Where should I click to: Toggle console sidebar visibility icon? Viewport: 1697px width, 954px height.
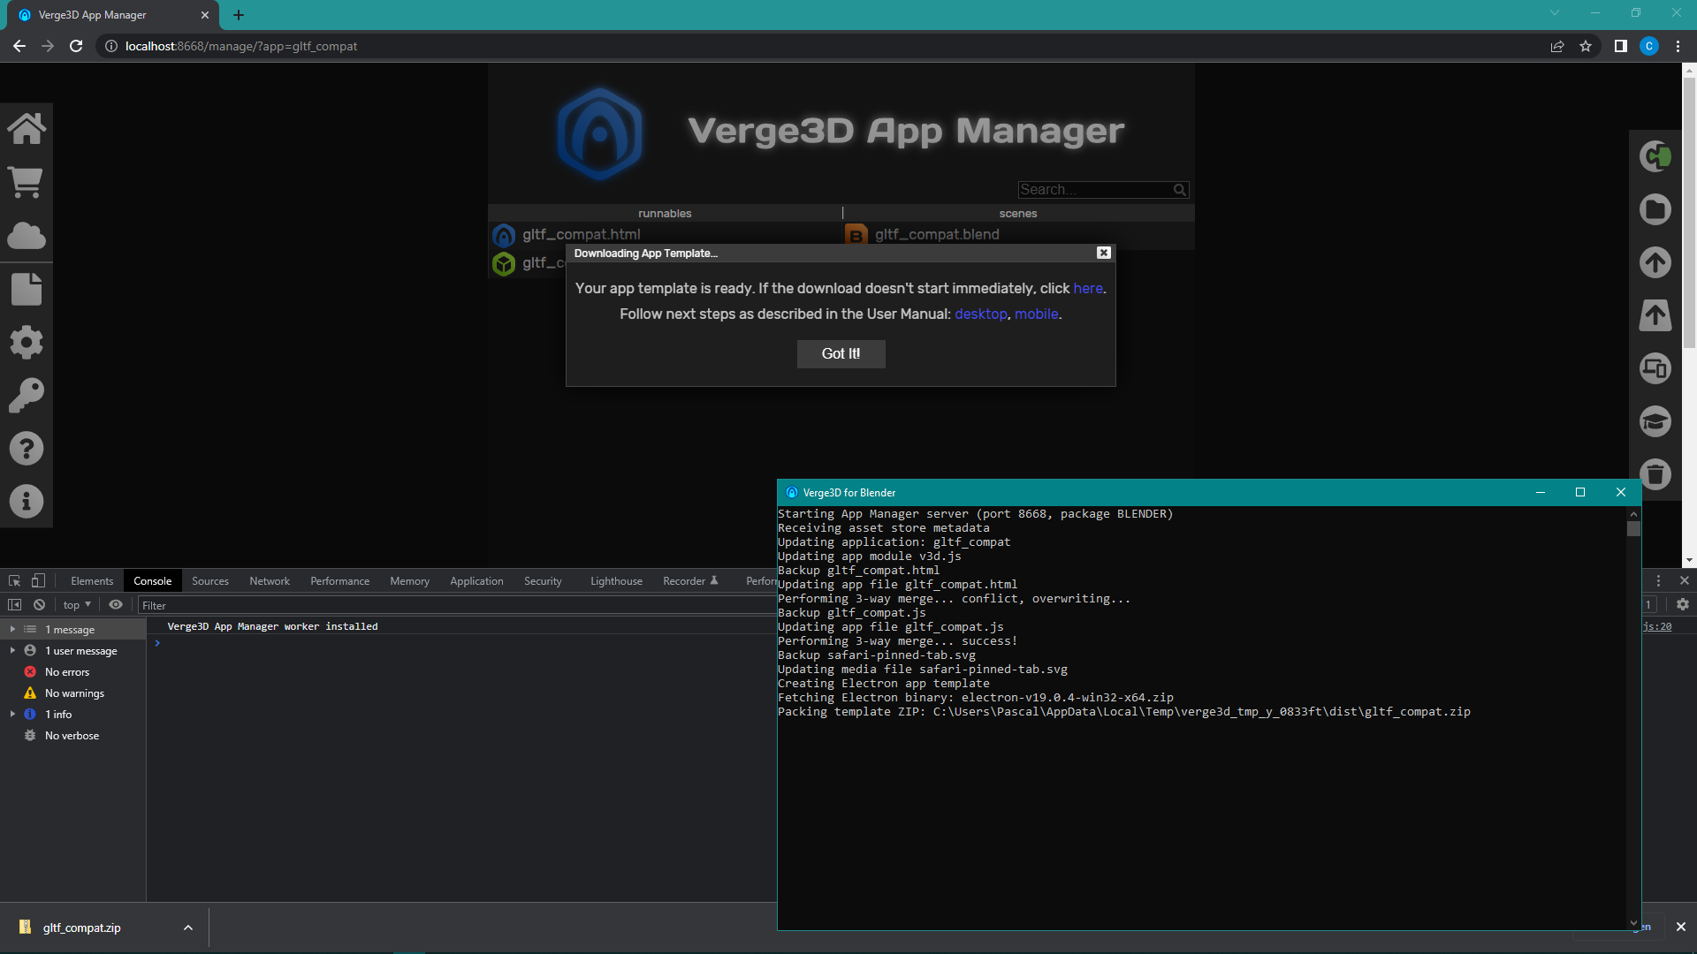click(14, 605)
